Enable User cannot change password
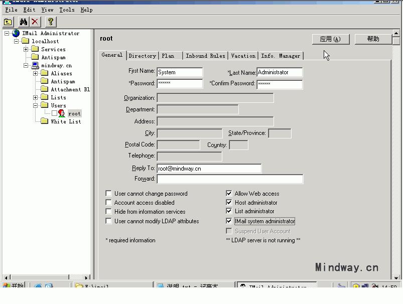 [109, 193]
